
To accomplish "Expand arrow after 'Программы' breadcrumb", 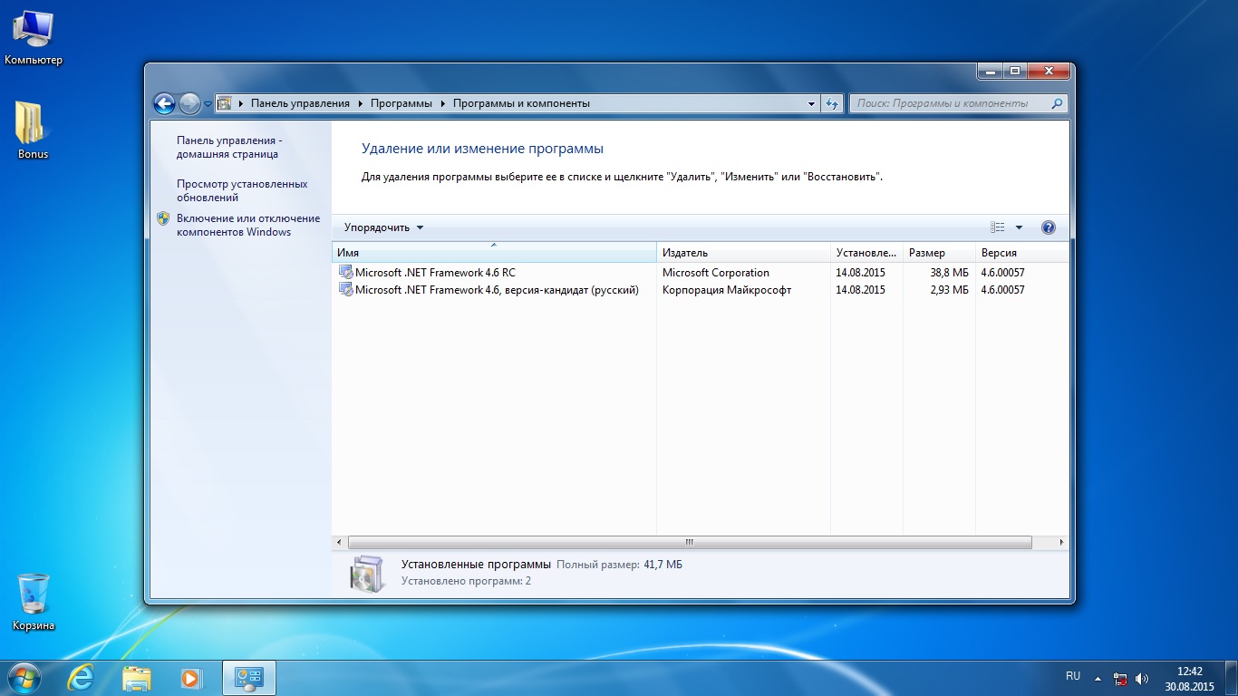I will (442, 103).
